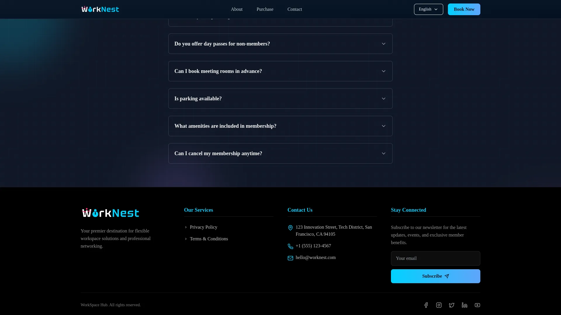The image size is (561, 315).
Task: Open the Purchase menu item
Action: pos(265,9)
